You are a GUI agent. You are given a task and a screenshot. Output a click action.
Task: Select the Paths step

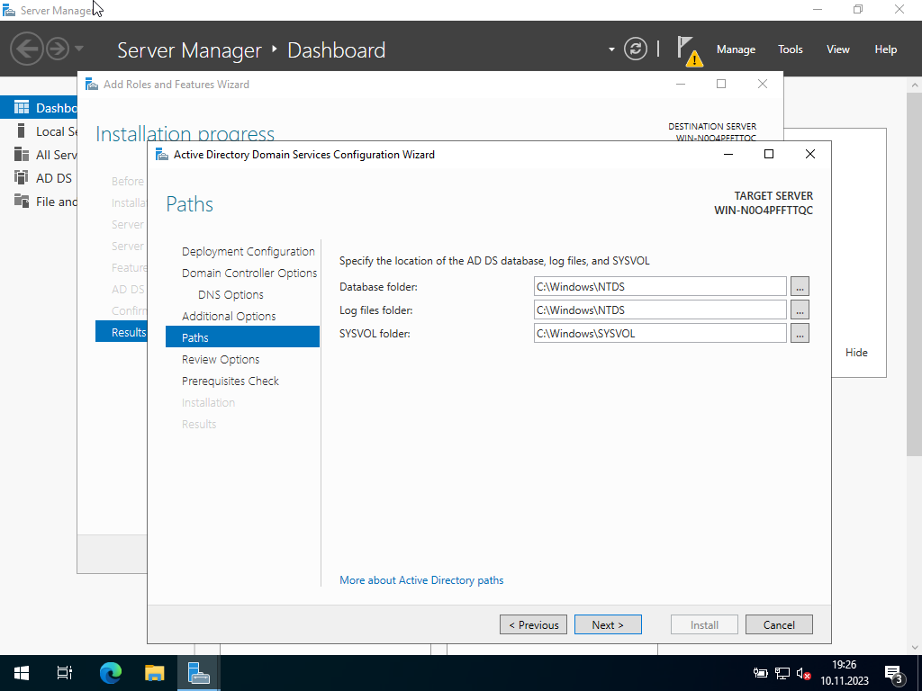(x=242, y=337)
